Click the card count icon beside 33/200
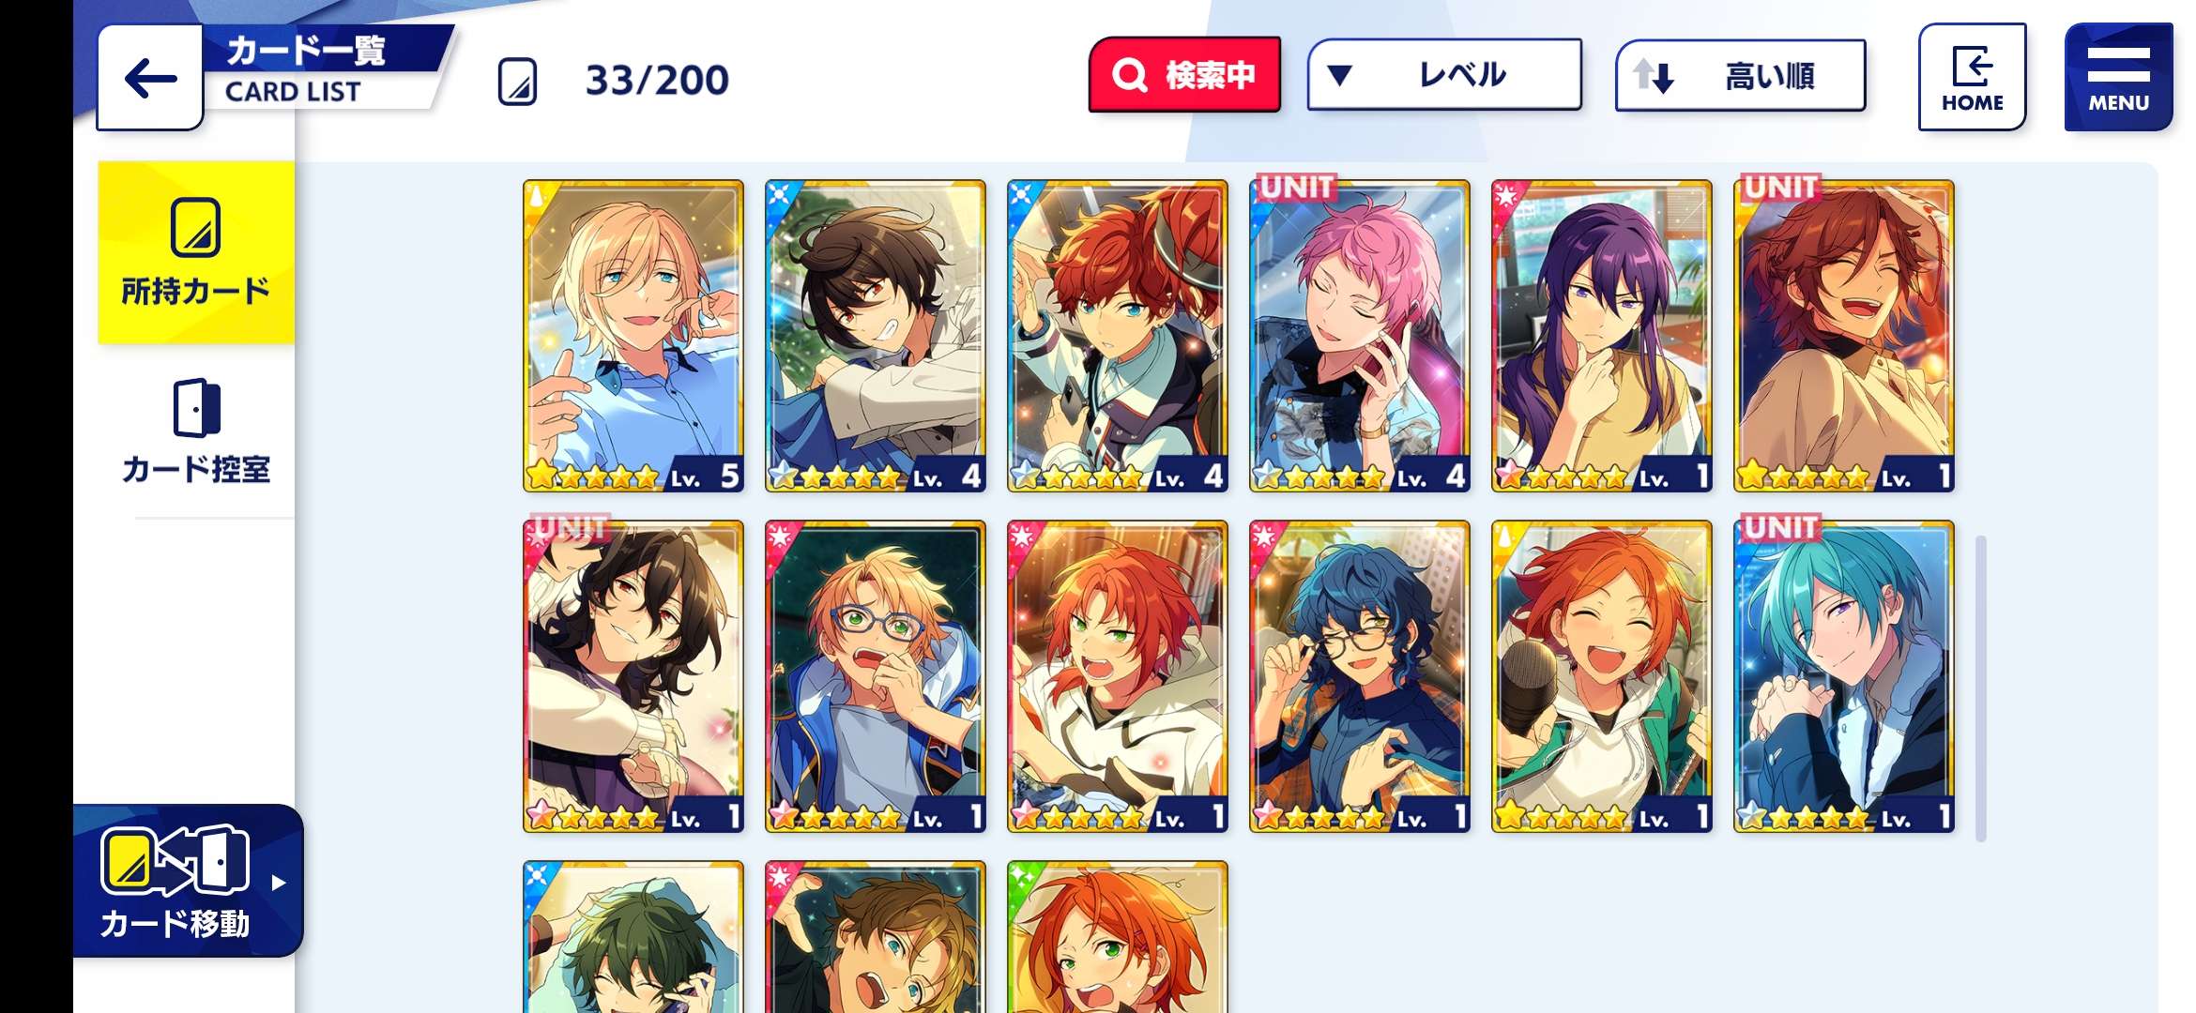This screenshot has height=1013, width=2196. pos(517,81)
